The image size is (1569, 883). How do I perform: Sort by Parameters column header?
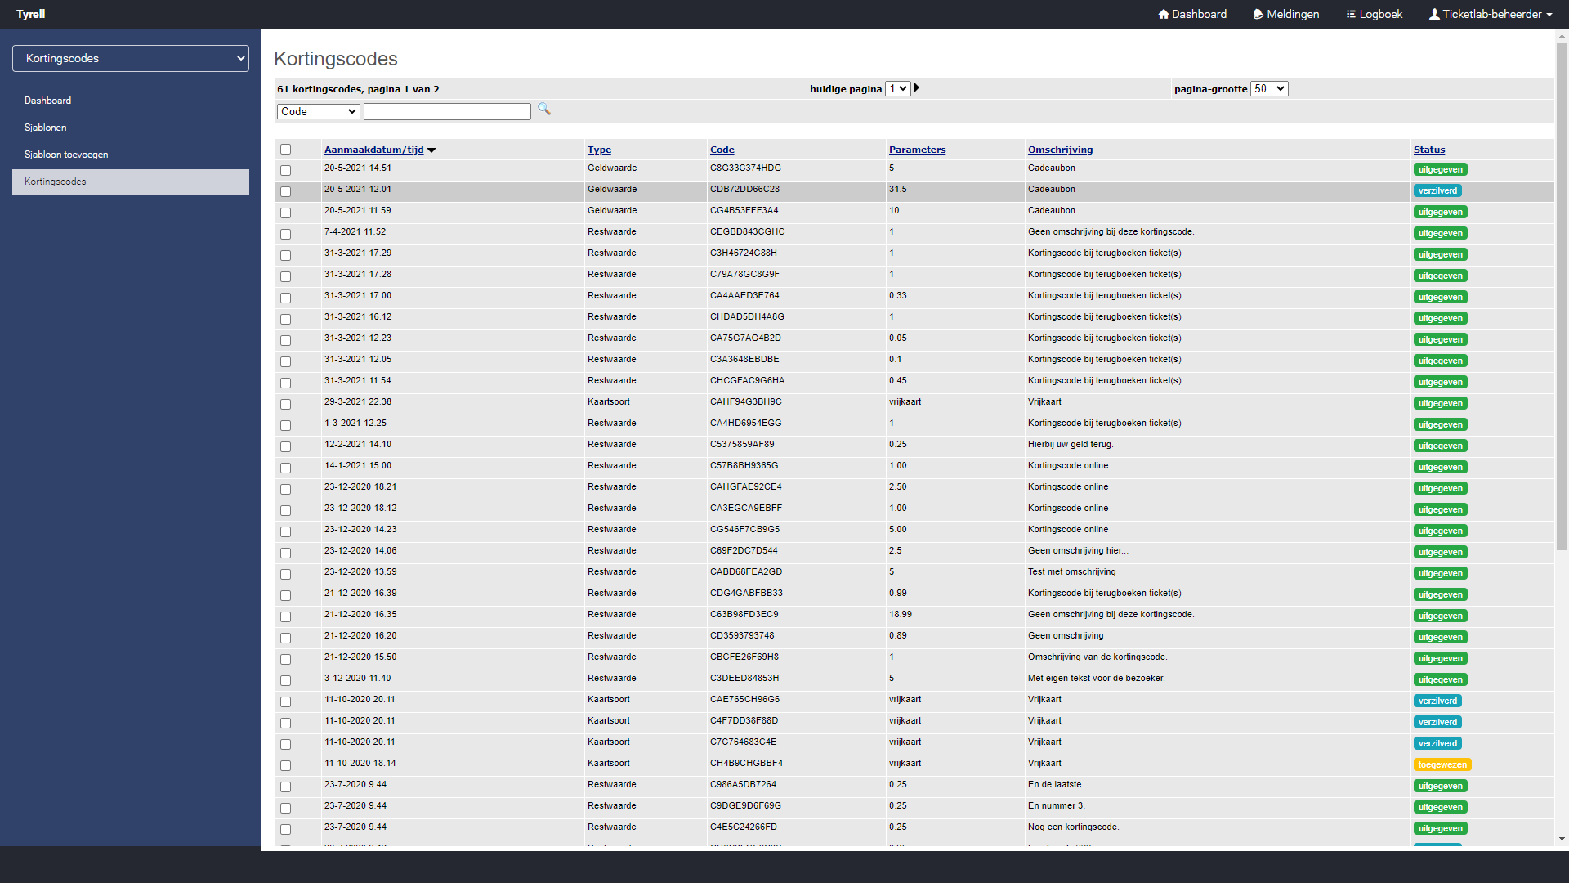pyautogui.click(x=917, y=150)
